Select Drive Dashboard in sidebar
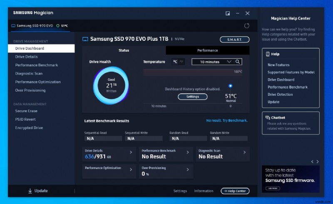The image size is (333, 204). click(41, 48)
